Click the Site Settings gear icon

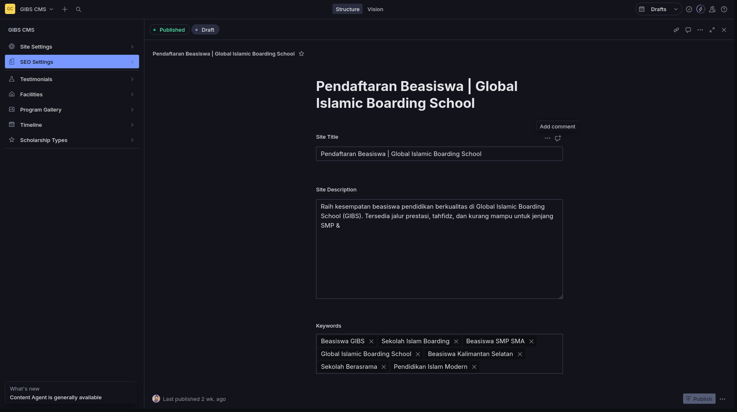point(12,47)
